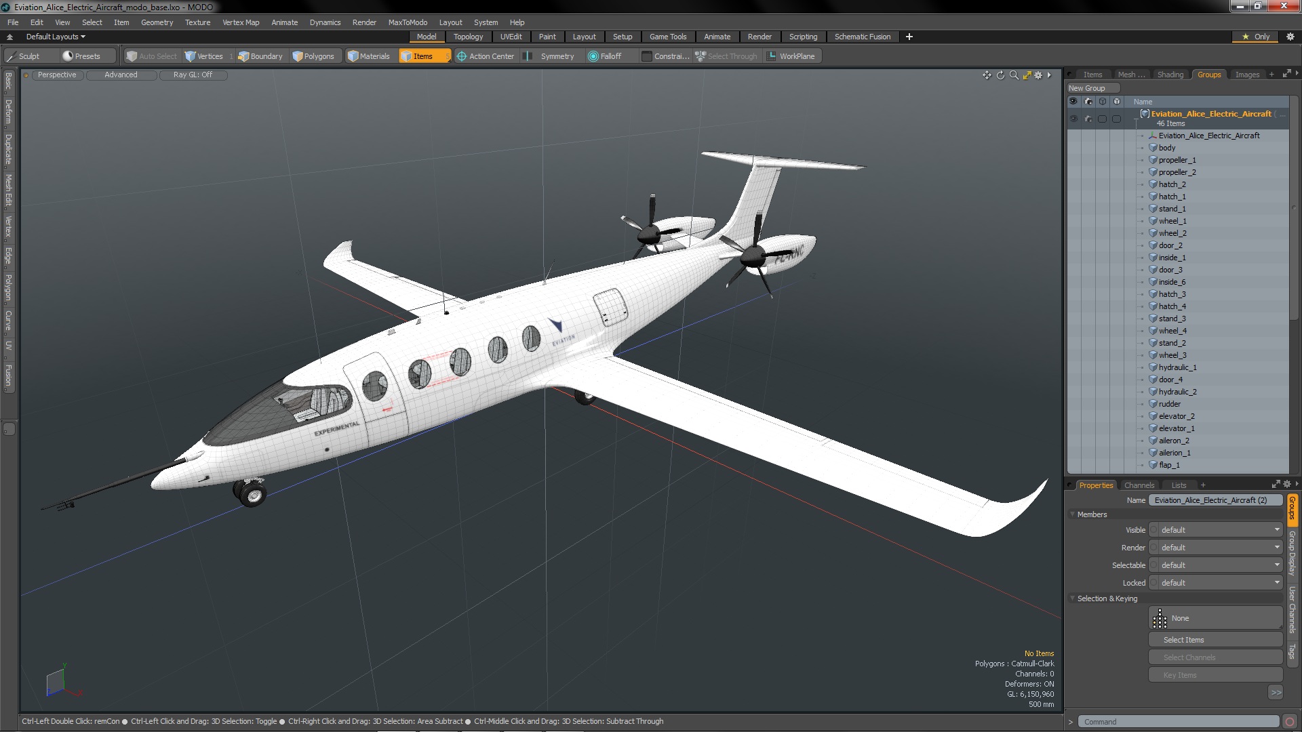Image resolution: width=1302 pixels, height=732 pixels.
Task: Open Constraints options
Action: click(x=666, y=56)
